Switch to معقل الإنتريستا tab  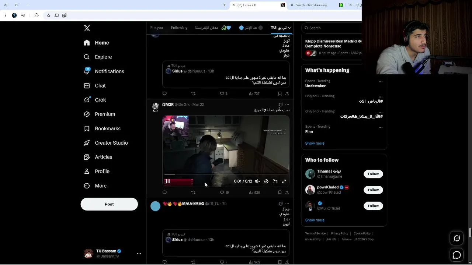213,28
